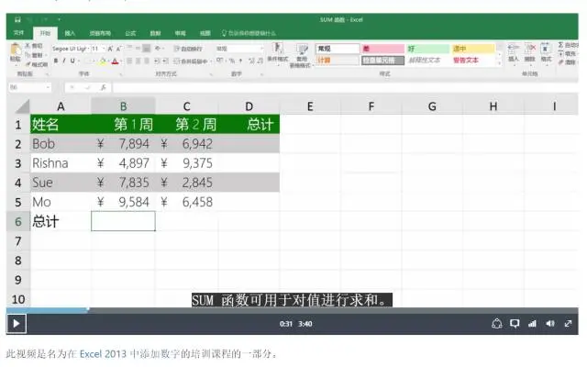The height and width of the screenshot is (367, 587).
Task: Toggle video captions icon
Action: tap(515, 324)
